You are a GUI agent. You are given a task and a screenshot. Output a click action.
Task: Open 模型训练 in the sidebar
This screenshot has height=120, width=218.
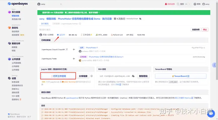(x=15, y=16)
